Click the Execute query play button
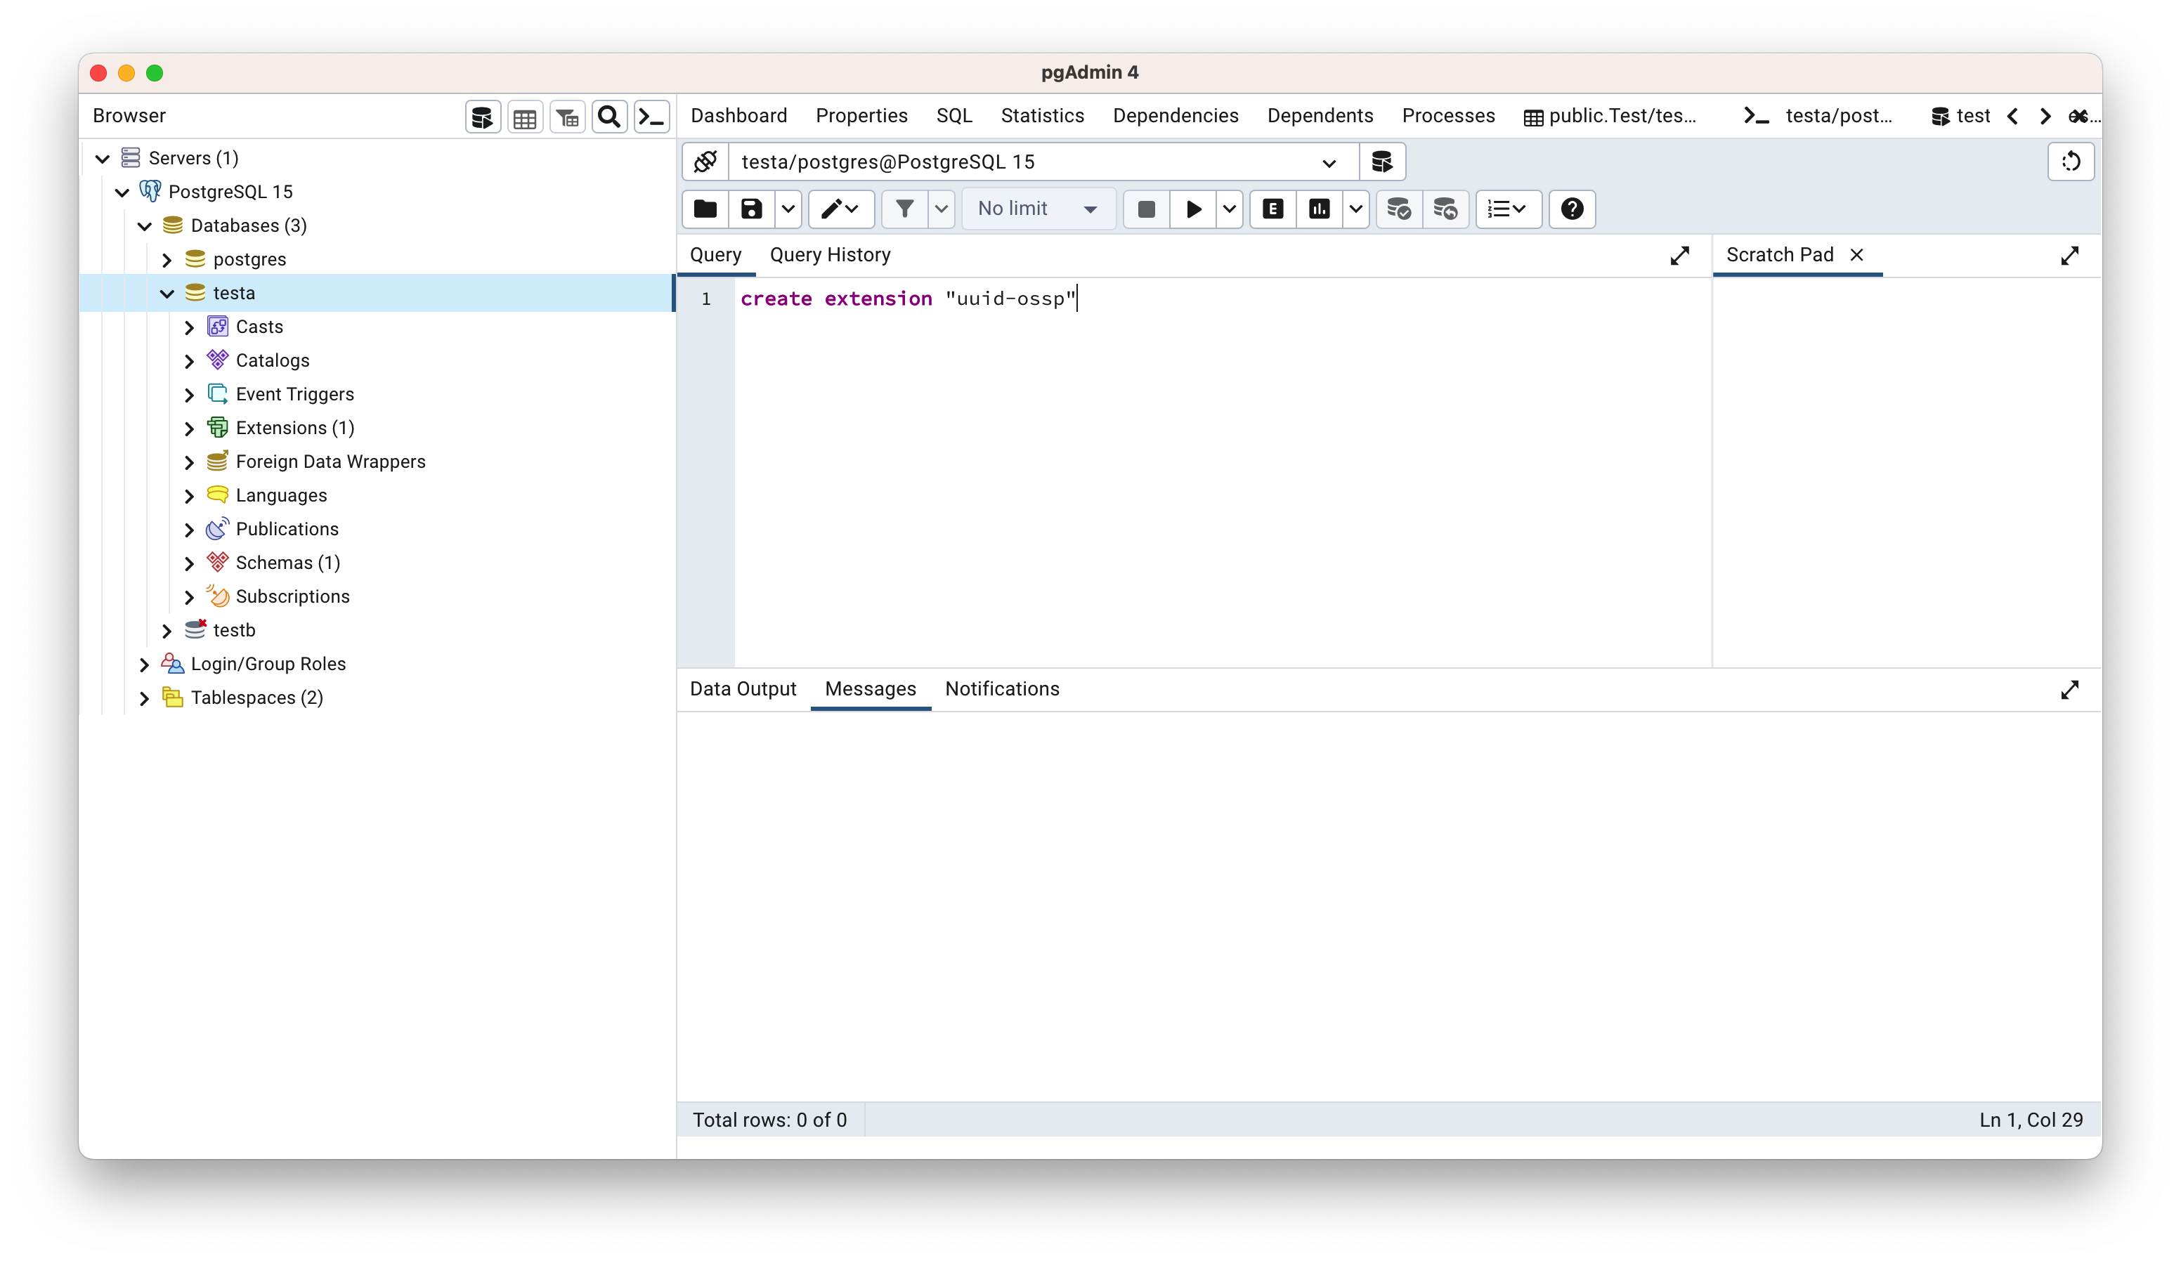Viewport: 2181px width, 1263px height. (x=1192, y=209)
